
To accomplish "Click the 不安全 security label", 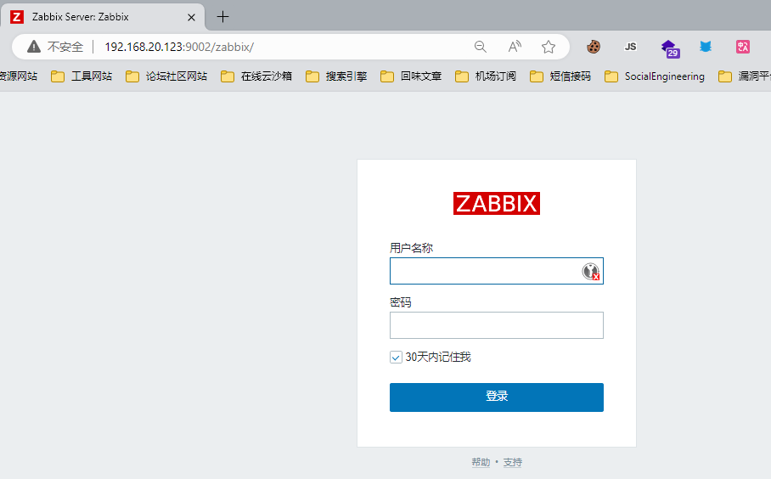I will point(65,47).
